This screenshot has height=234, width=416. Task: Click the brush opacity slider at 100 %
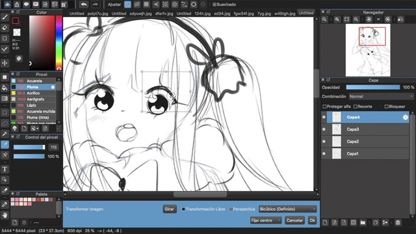click(29, 157)
